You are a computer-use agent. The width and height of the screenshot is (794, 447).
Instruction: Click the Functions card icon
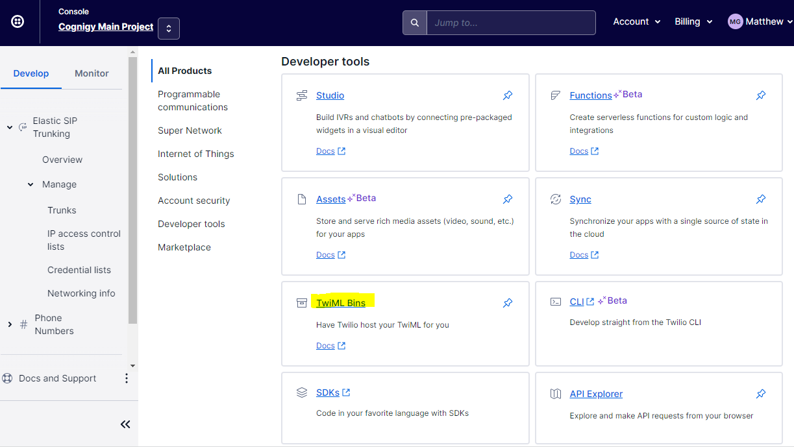click(x=555, y=95)
